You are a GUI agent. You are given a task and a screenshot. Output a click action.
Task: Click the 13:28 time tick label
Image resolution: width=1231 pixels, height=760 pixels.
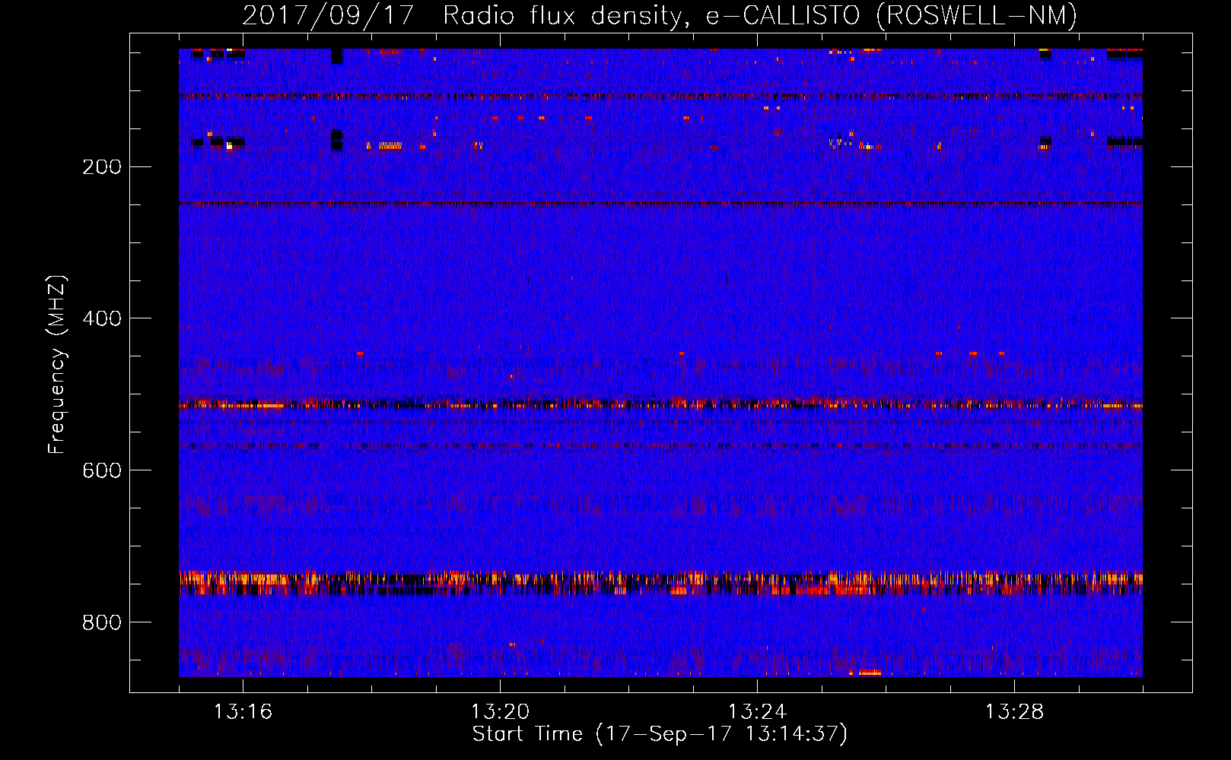coord(1014,712)
